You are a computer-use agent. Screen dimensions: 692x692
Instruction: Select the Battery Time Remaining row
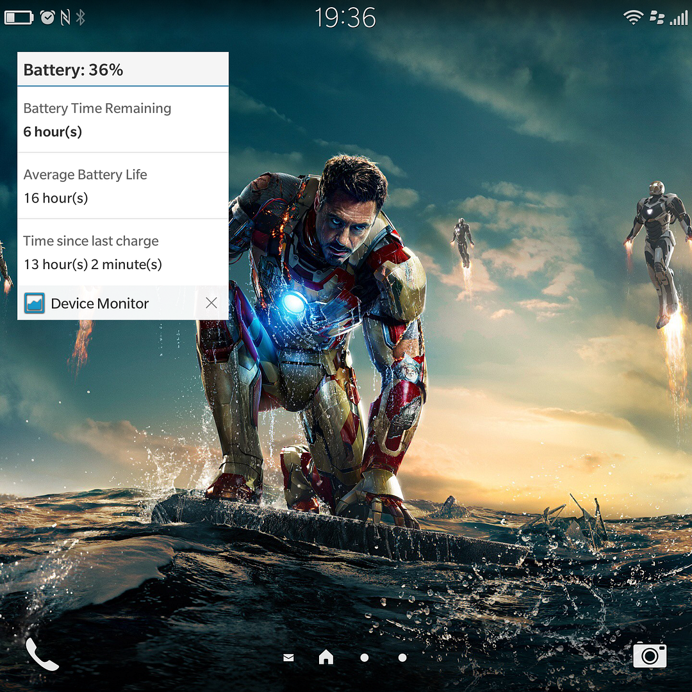[x=122, y=120]
